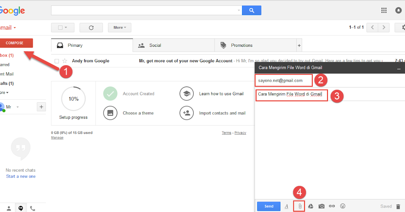Viewport: 405px width, 212px height.
Task: Go to the older messages page
Action: [384, 28]
